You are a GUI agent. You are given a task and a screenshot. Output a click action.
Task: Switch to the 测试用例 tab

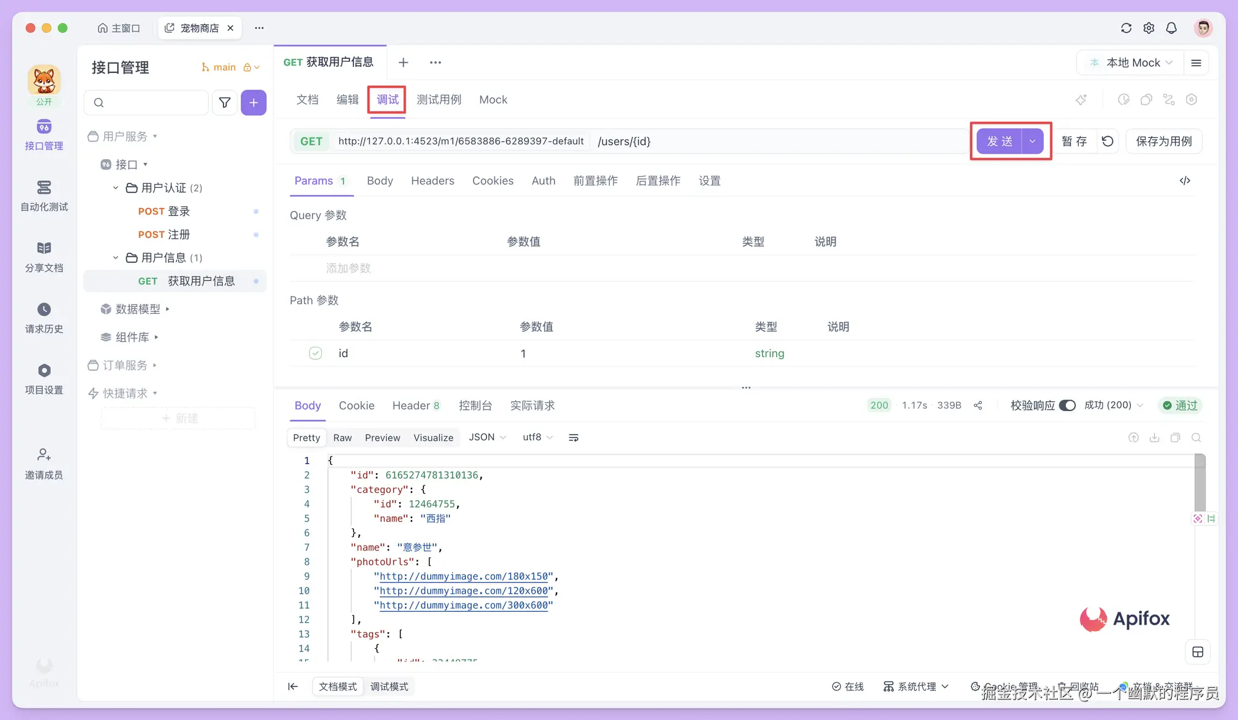438,100
